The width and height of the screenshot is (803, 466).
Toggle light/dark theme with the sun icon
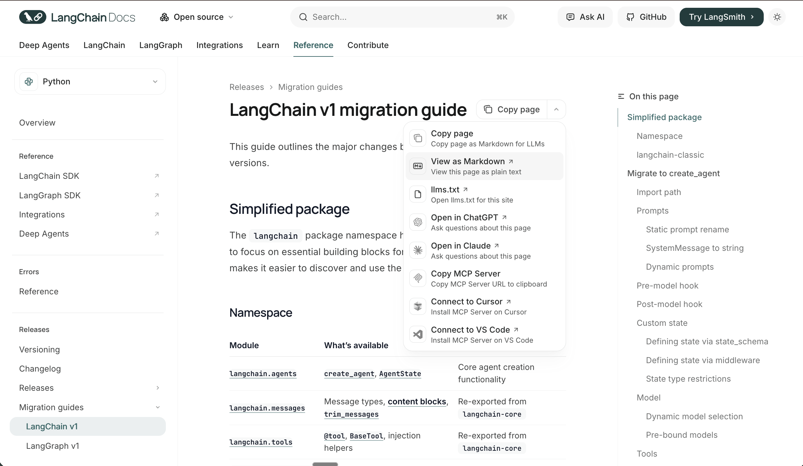pyautogui.click(x=777, y=17)
